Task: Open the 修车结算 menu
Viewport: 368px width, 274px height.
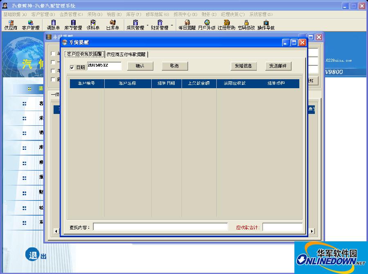Action: point(157,14)
